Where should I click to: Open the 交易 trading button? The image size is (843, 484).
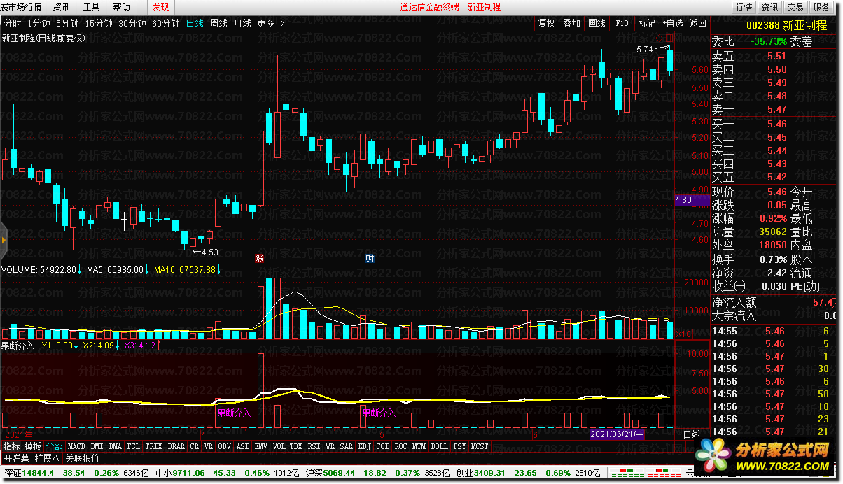point(795,7)
